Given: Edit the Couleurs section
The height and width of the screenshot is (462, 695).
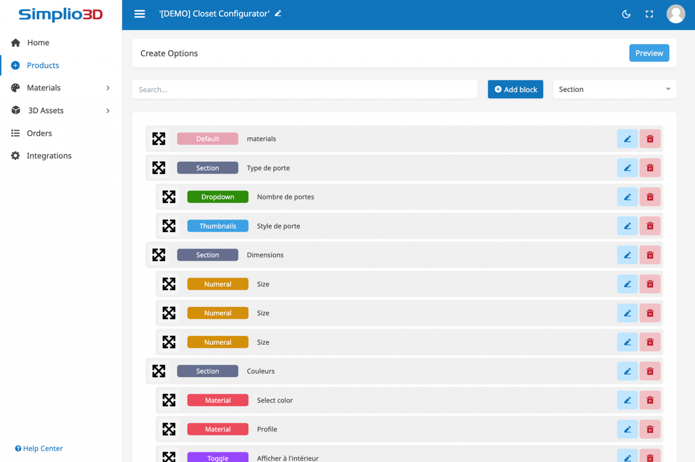Looking at the screenshot, I should click(x=627, y=371).
